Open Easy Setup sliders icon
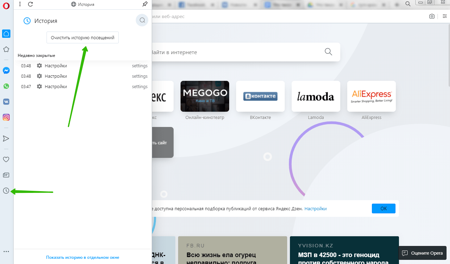The height and width of the screenshot is (264, 450). 444,16
